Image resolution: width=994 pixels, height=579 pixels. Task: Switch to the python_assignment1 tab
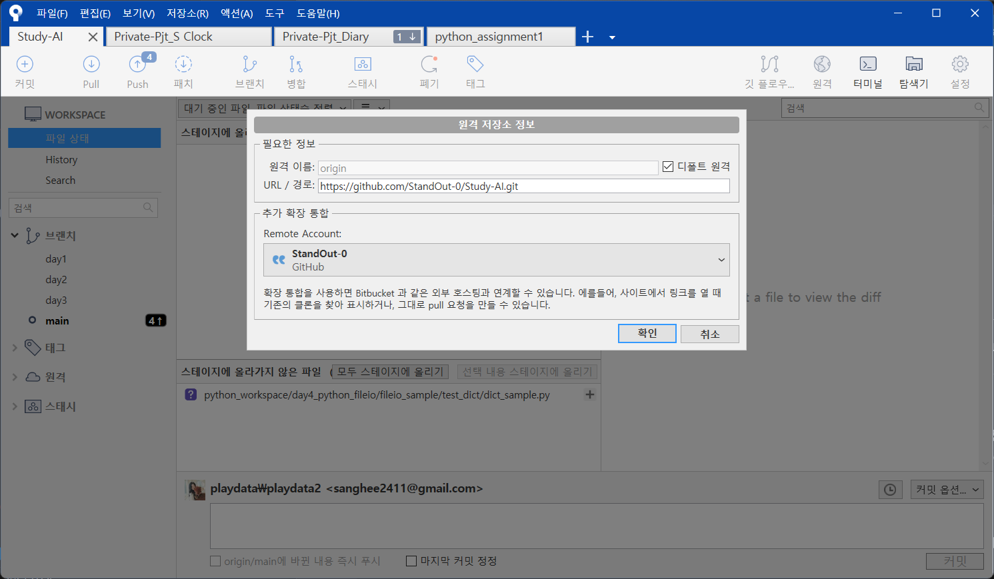501,37
